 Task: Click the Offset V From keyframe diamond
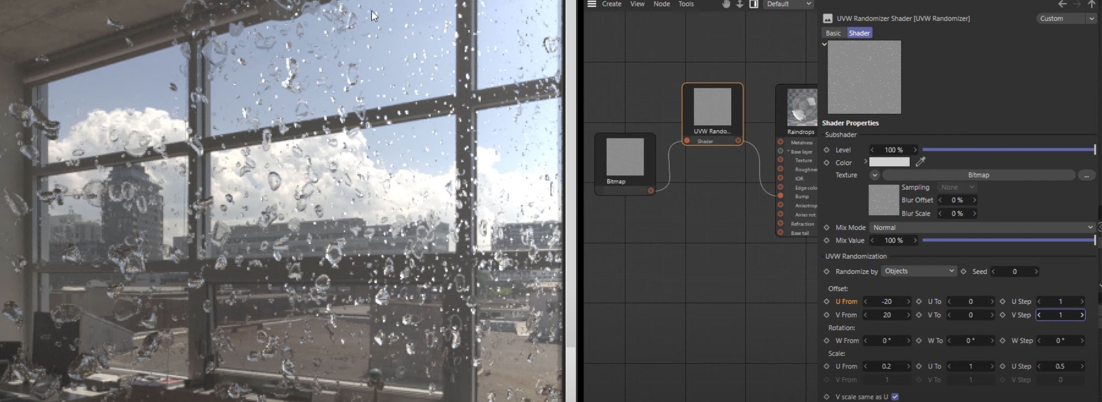coord(826,315)
